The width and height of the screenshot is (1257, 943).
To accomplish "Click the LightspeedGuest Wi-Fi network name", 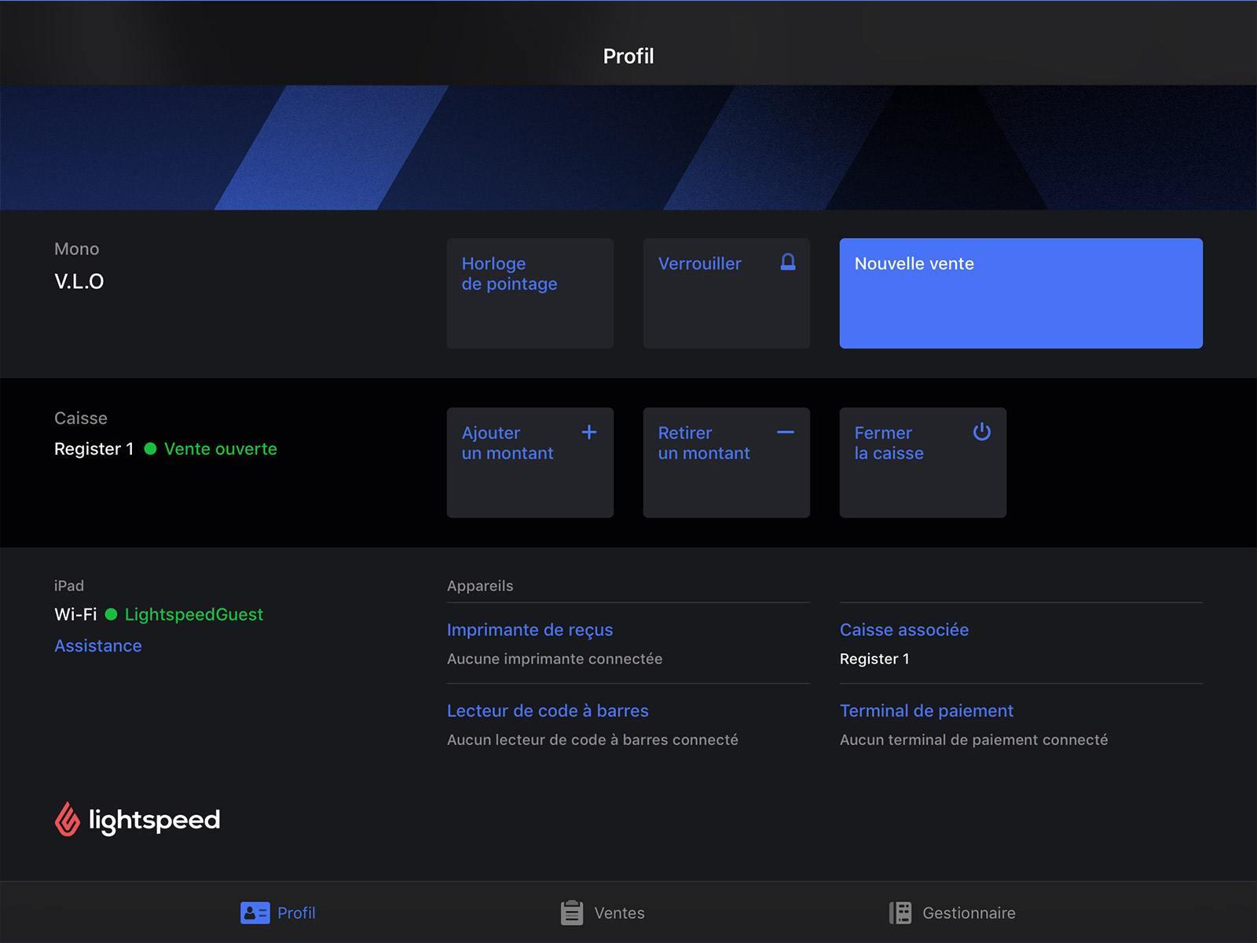I will 193,615.
